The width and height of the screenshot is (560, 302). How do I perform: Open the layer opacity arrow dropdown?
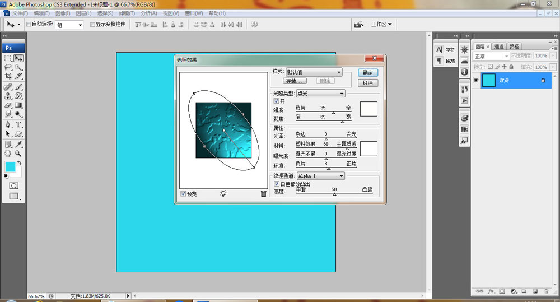553,56
